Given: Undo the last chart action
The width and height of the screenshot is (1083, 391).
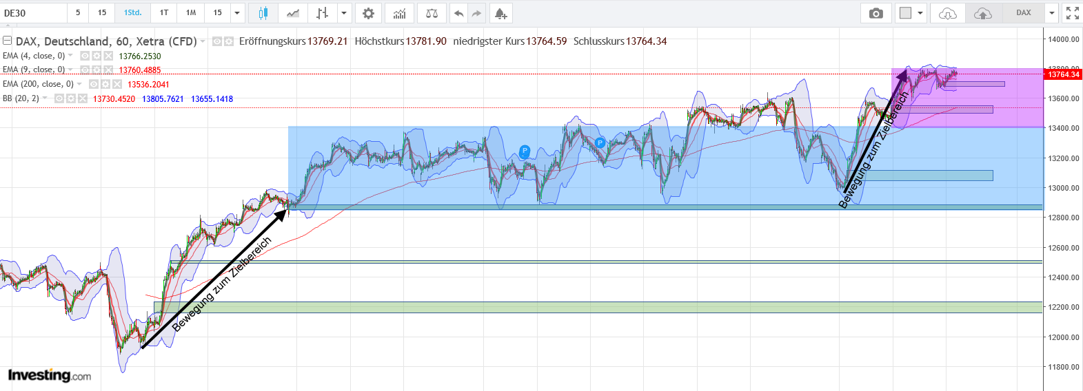Looking at the screenshot, I should pos(458,13).
